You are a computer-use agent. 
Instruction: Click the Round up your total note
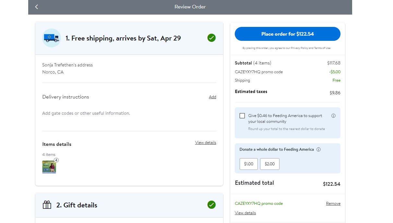pos(287,129)
